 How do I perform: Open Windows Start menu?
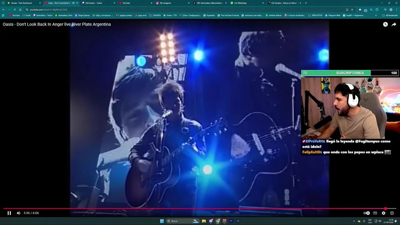click(162, 221)
